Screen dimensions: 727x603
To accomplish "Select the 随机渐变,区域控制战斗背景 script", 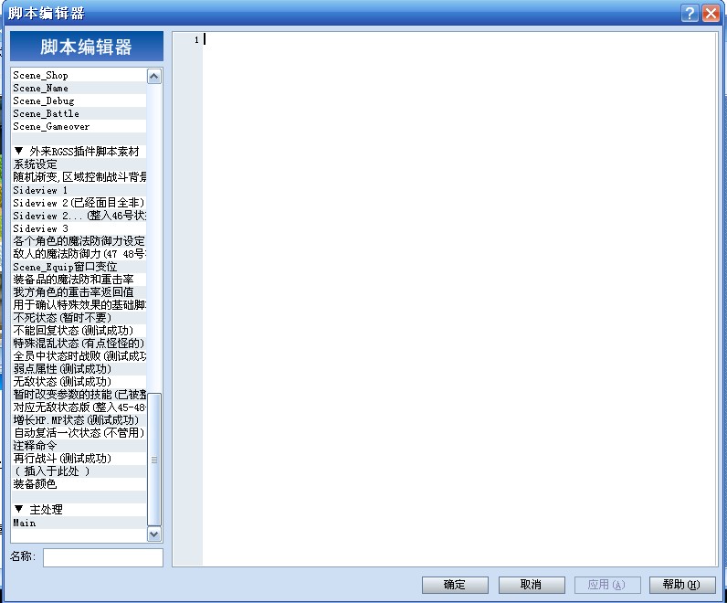I will pos(79,176).
